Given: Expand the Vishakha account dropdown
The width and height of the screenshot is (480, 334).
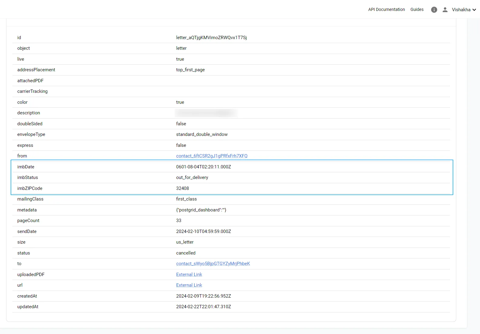Looking at the screenshot, I should click(464, 10).
